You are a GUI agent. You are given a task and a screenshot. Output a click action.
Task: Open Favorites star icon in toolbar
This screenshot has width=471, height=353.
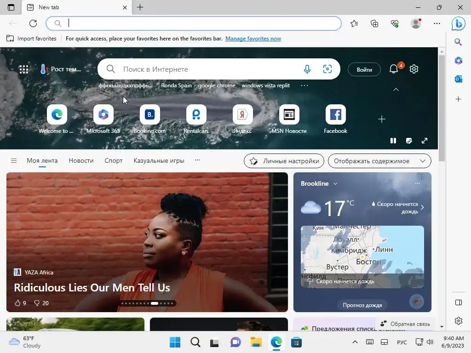[x=354, y=23]
